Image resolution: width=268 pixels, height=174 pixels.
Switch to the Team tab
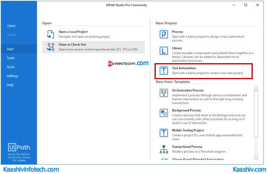coord(11,58)
